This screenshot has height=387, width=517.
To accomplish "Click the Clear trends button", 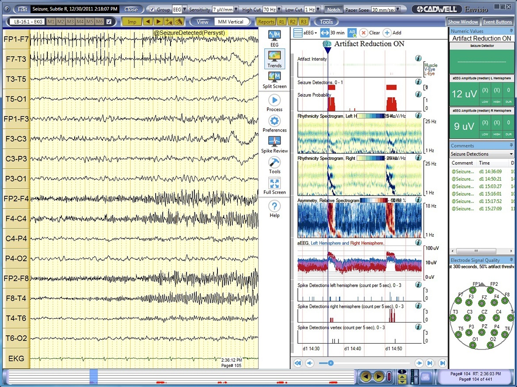I will pyautogui.click(x=369, y=33).
